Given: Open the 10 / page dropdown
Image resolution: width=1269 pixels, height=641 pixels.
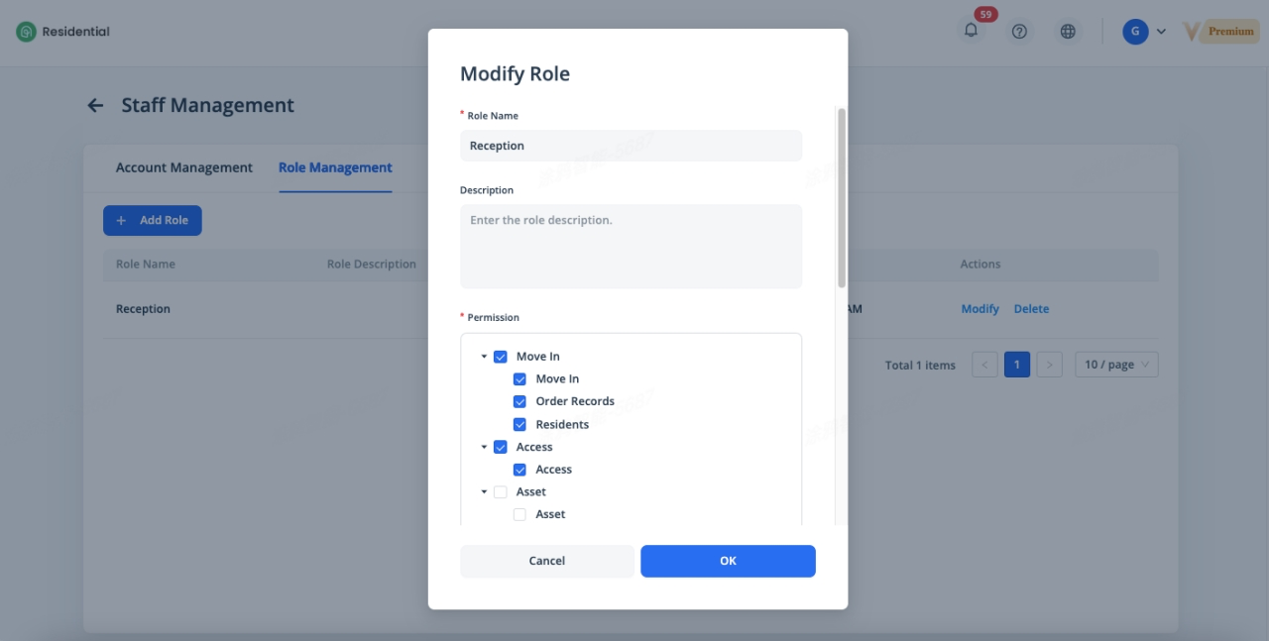Looking at the screenshot, I should (1116, 365).
